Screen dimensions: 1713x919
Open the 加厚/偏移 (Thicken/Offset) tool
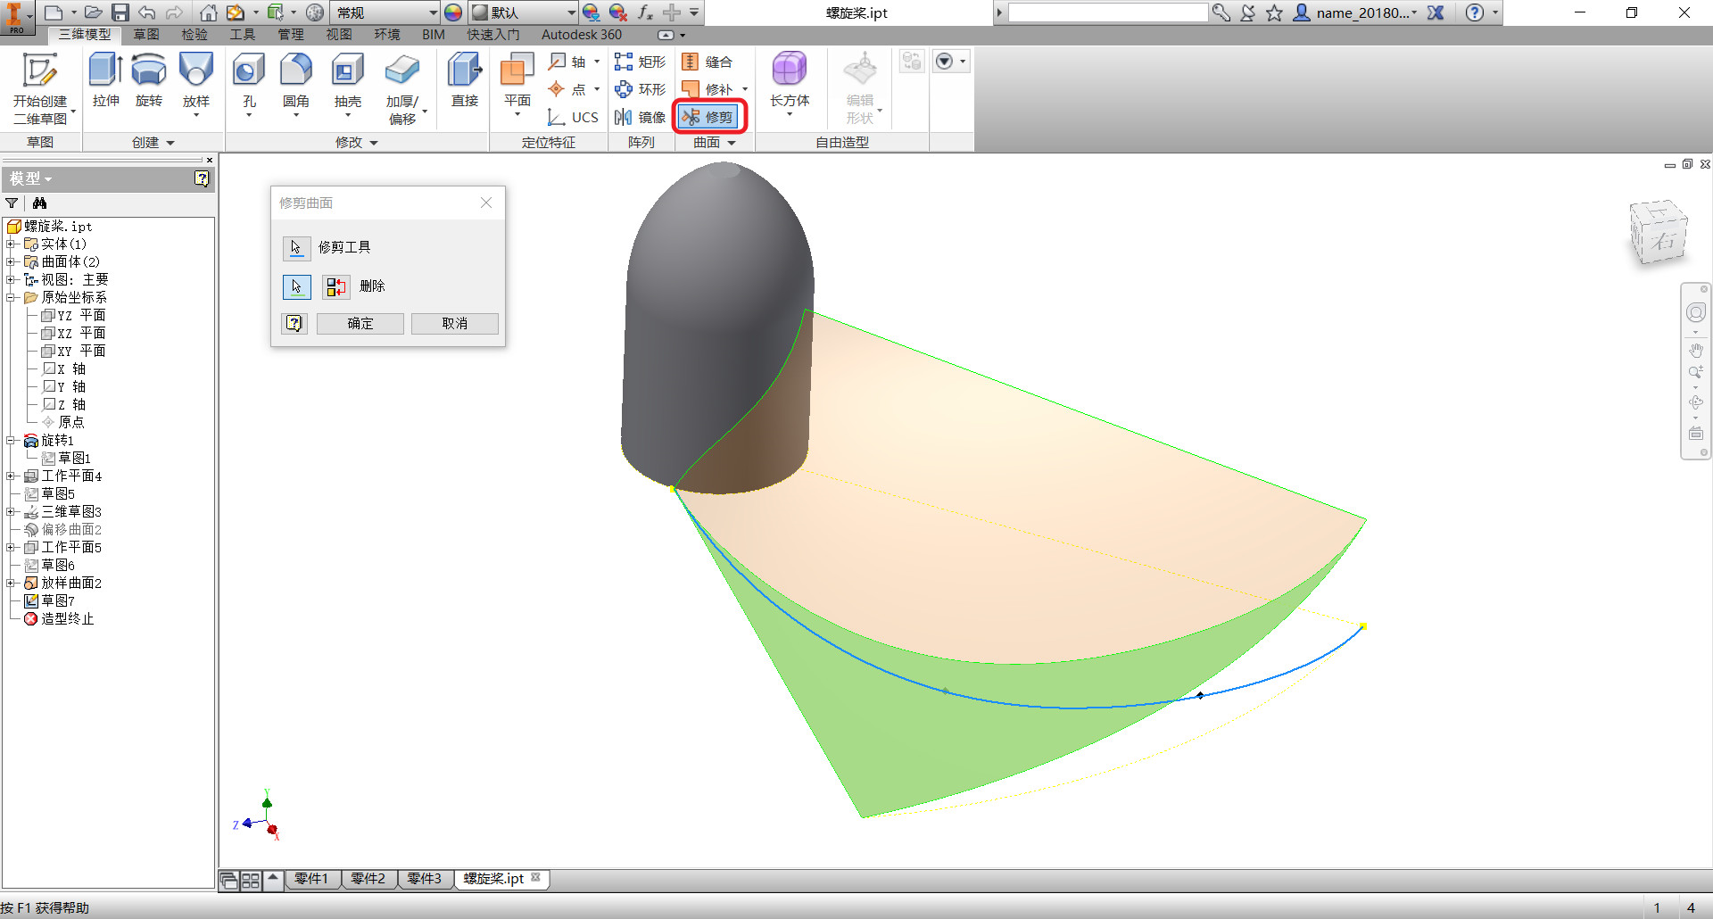403,87
